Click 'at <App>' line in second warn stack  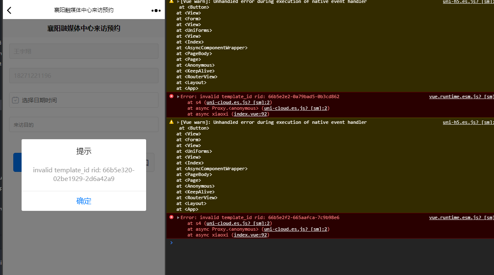click(187, 209)
